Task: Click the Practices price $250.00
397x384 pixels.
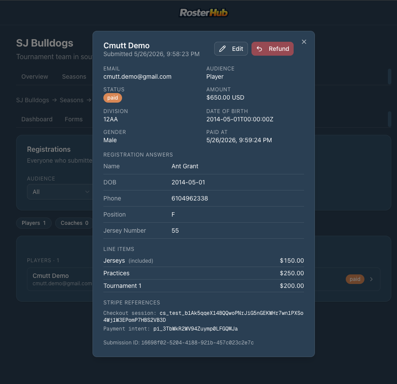Action: point(292,273)
